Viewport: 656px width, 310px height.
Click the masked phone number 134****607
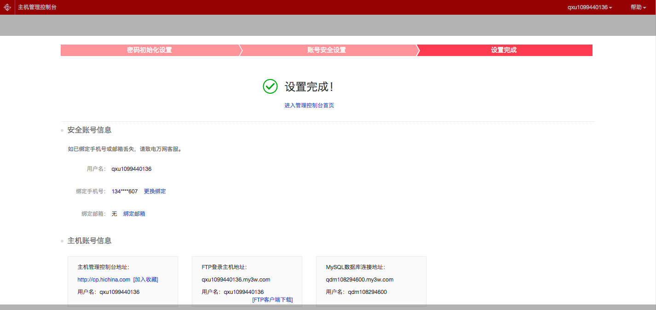125,191
